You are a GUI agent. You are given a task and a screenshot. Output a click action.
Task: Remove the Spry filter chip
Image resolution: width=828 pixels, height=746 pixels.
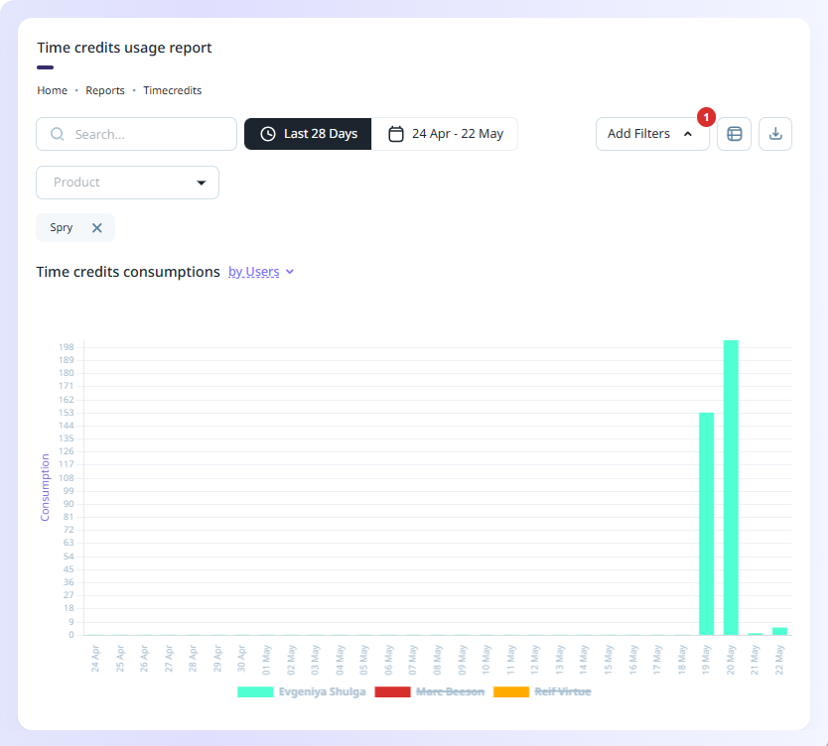click(97, 228)
